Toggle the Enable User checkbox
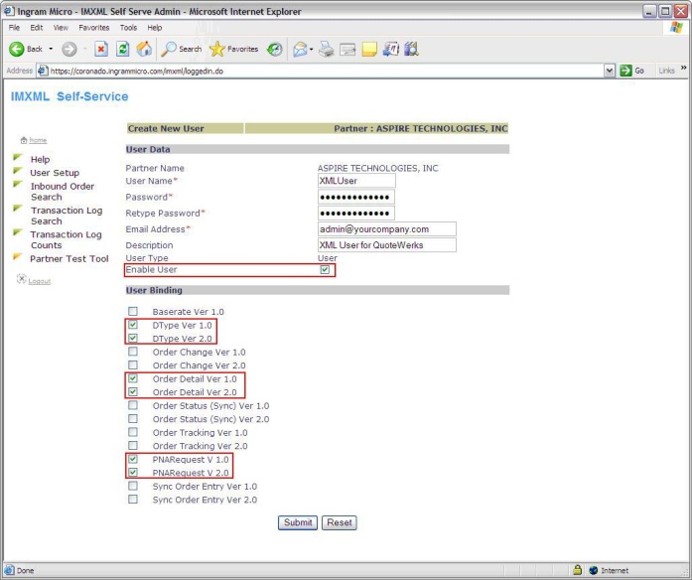692x580 pixels. point(326,270)
